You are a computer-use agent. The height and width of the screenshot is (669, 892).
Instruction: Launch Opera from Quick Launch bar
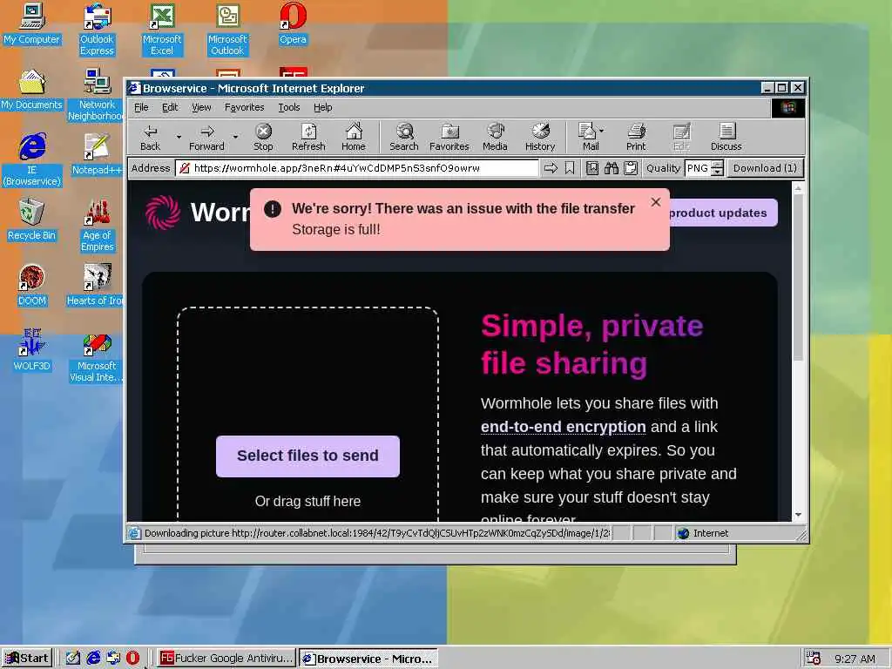tap(132, 659)
